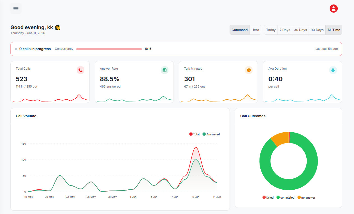
Task: Select the 30 Days range
Action: tap(300, 30)
